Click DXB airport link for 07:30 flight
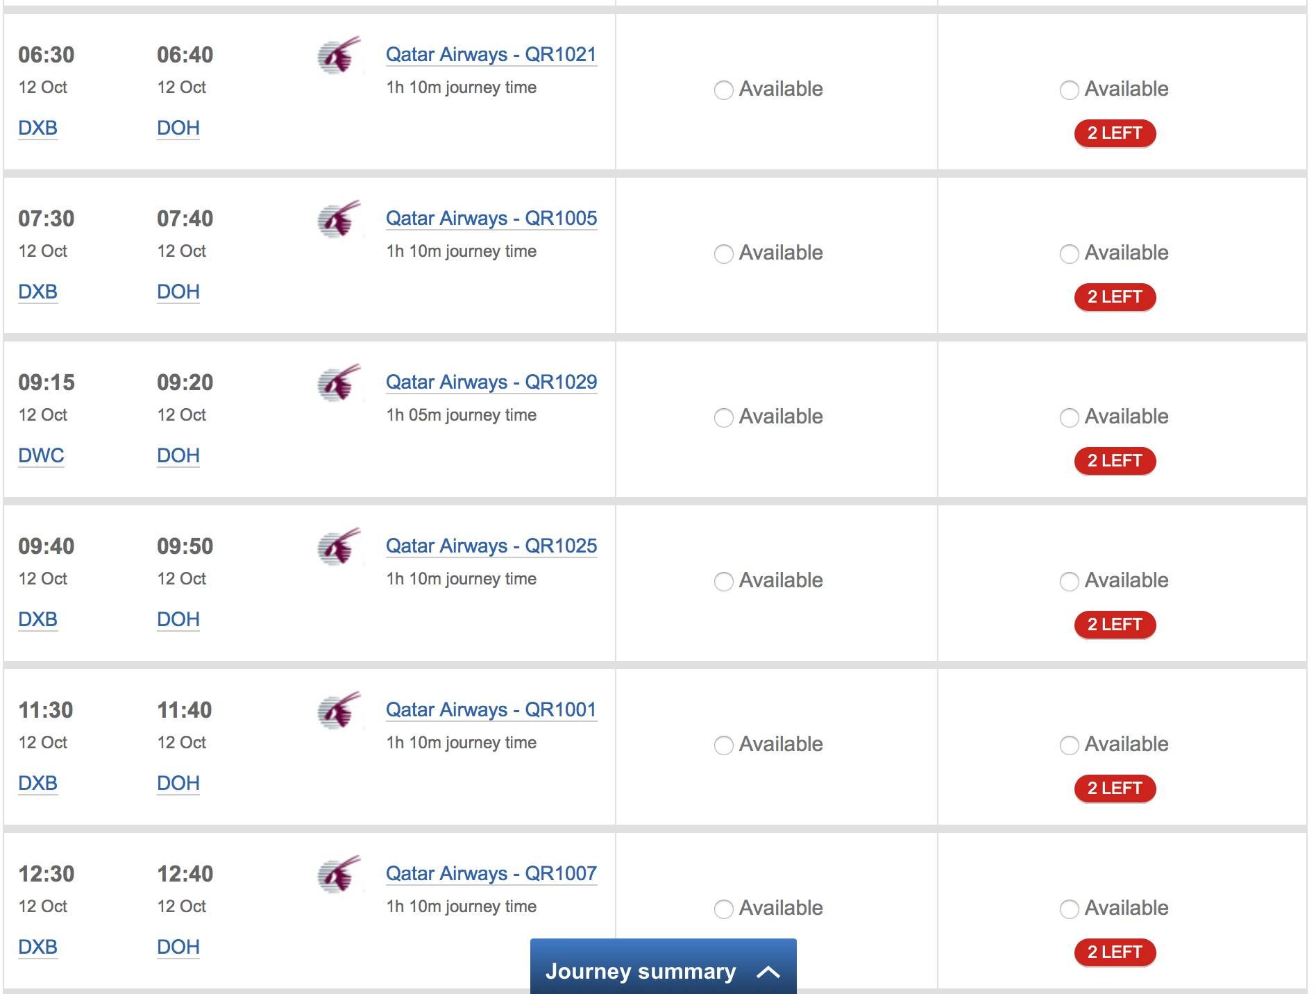Viewport: 1316px width, 994px height. pos(37,292)
